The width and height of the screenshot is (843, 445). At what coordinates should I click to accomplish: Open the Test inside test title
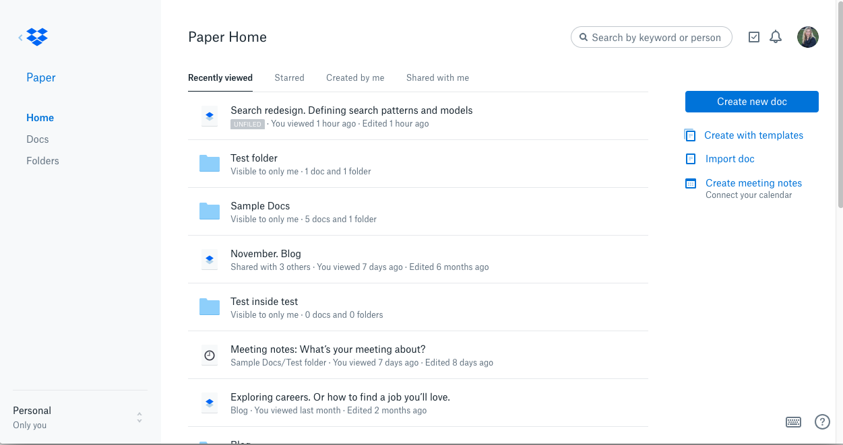coord(264,302)
